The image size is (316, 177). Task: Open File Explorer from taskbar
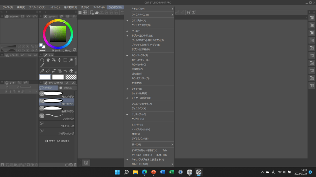pyautogui.click(x=135, y=172)
